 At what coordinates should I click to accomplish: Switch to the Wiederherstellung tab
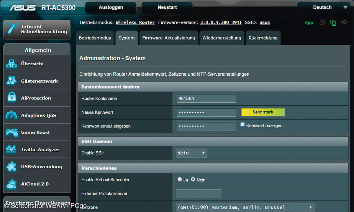[x=222, y=38]
